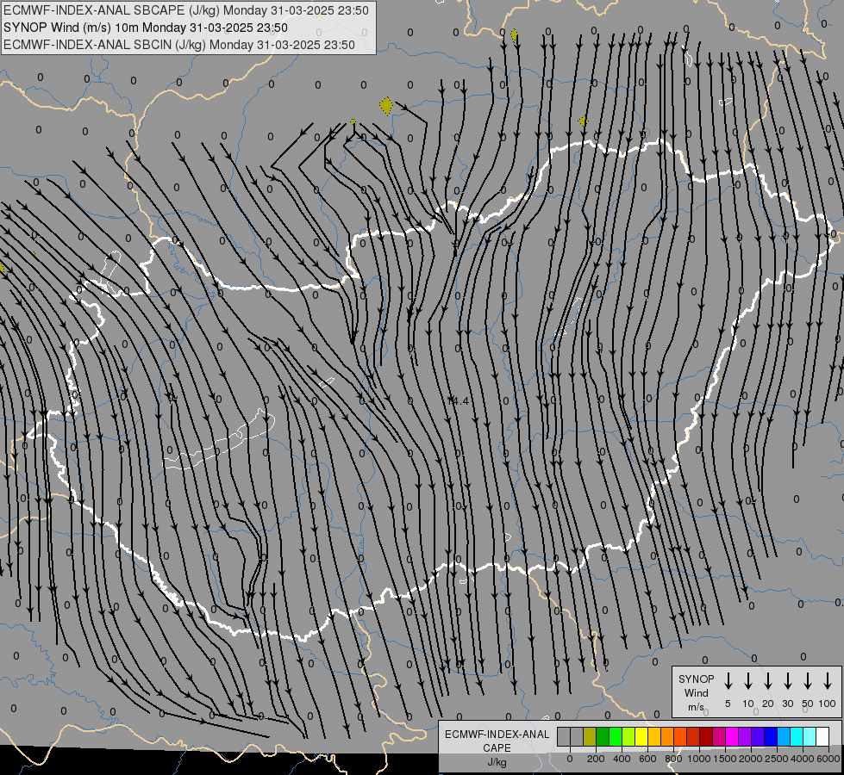This screenshot has width=844, height=775.
Task: Click the CAPE legend tick label 6000
Action: point(828,759)
